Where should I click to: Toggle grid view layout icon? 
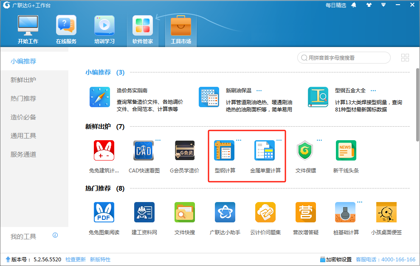click(405, 58)
